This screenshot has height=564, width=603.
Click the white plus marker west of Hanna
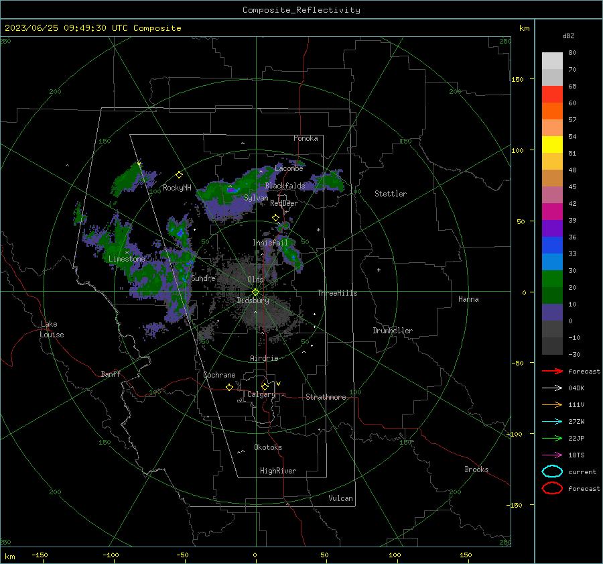(x=379, y=270)
